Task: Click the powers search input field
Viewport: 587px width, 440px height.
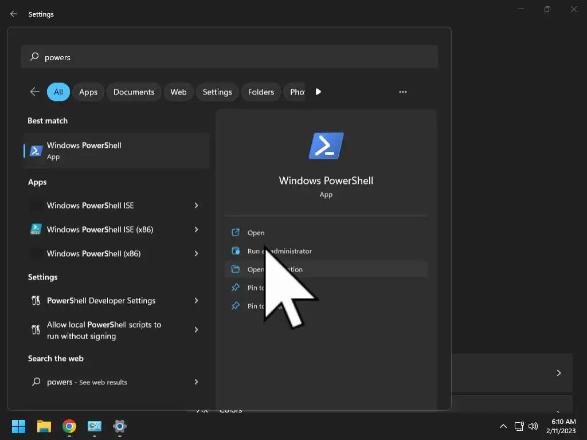Action: click(229, 57)
